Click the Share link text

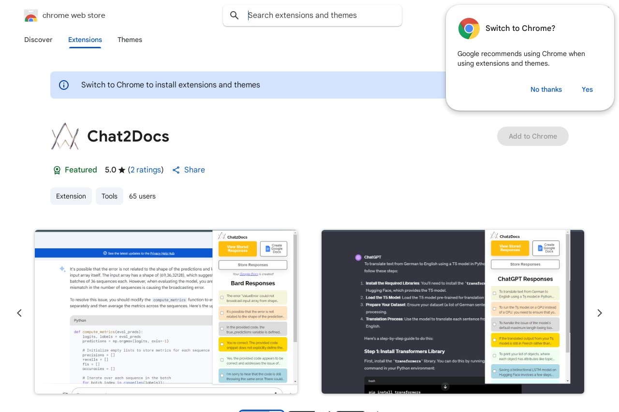click(x=194, y=170)
